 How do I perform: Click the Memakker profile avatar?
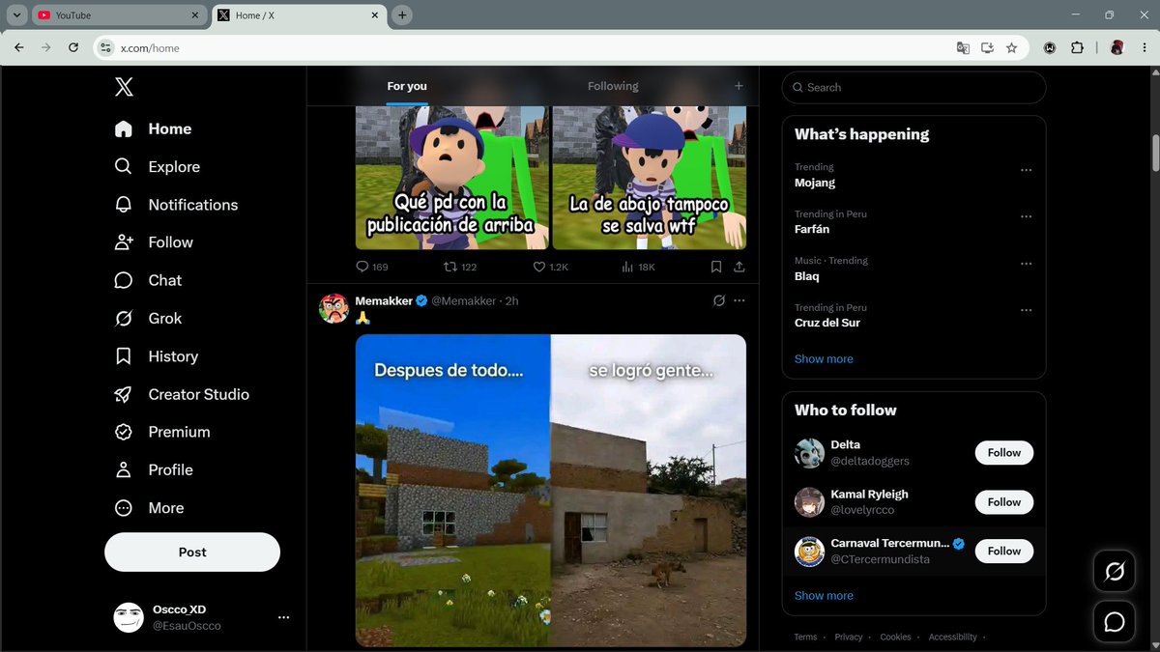(333, 308)
